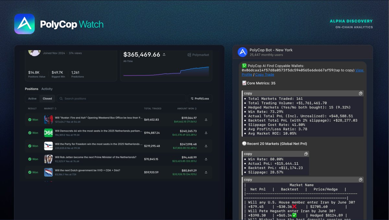Viewport: 389px width, 220px height.
Task: Click the $59,920.59 total traded value
Action: (151, 172)
